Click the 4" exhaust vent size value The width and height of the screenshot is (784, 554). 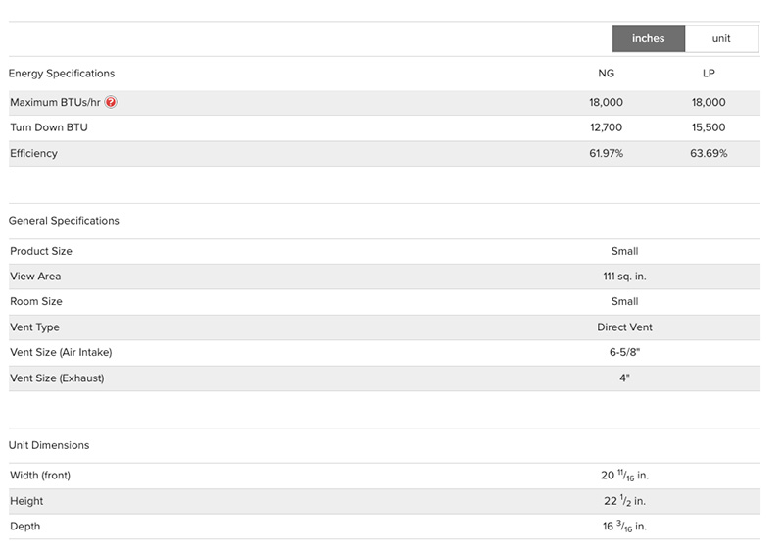624,378
